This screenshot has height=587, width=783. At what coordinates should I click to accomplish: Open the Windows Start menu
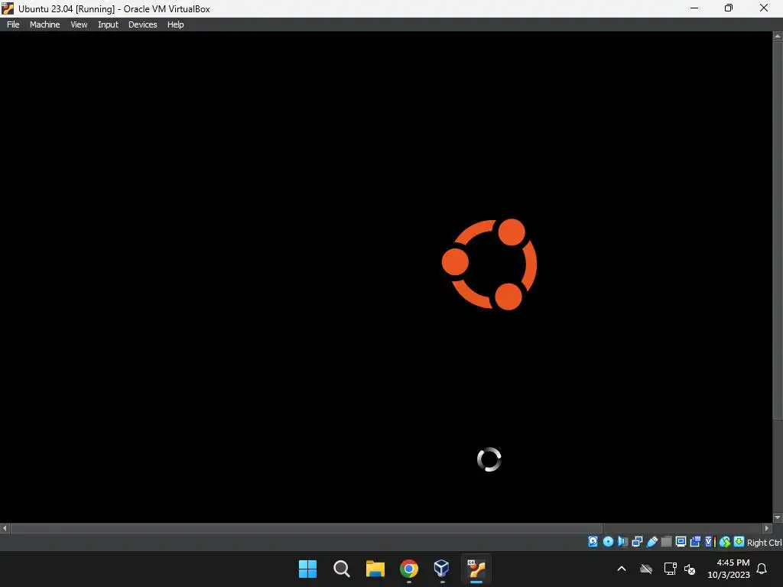coord(307,569)
